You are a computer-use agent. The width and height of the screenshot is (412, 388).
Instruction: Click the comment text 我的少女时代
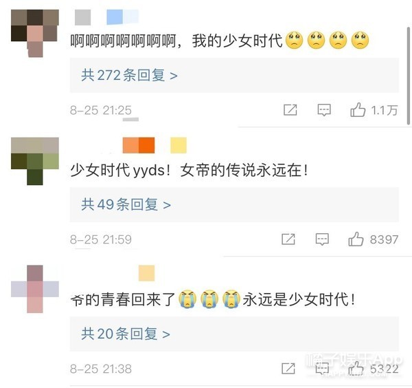point(237,41)
